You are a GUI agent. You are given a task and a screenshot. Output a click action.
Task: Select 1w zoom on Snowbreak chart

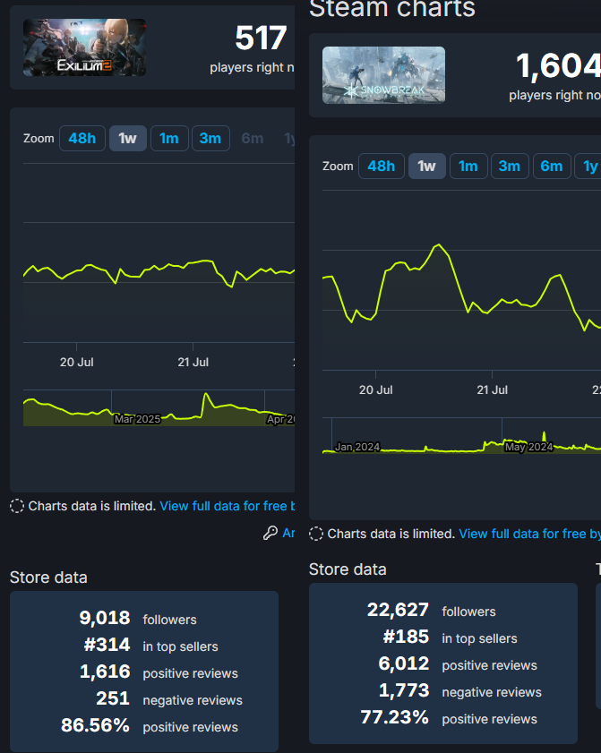(427, 167)
